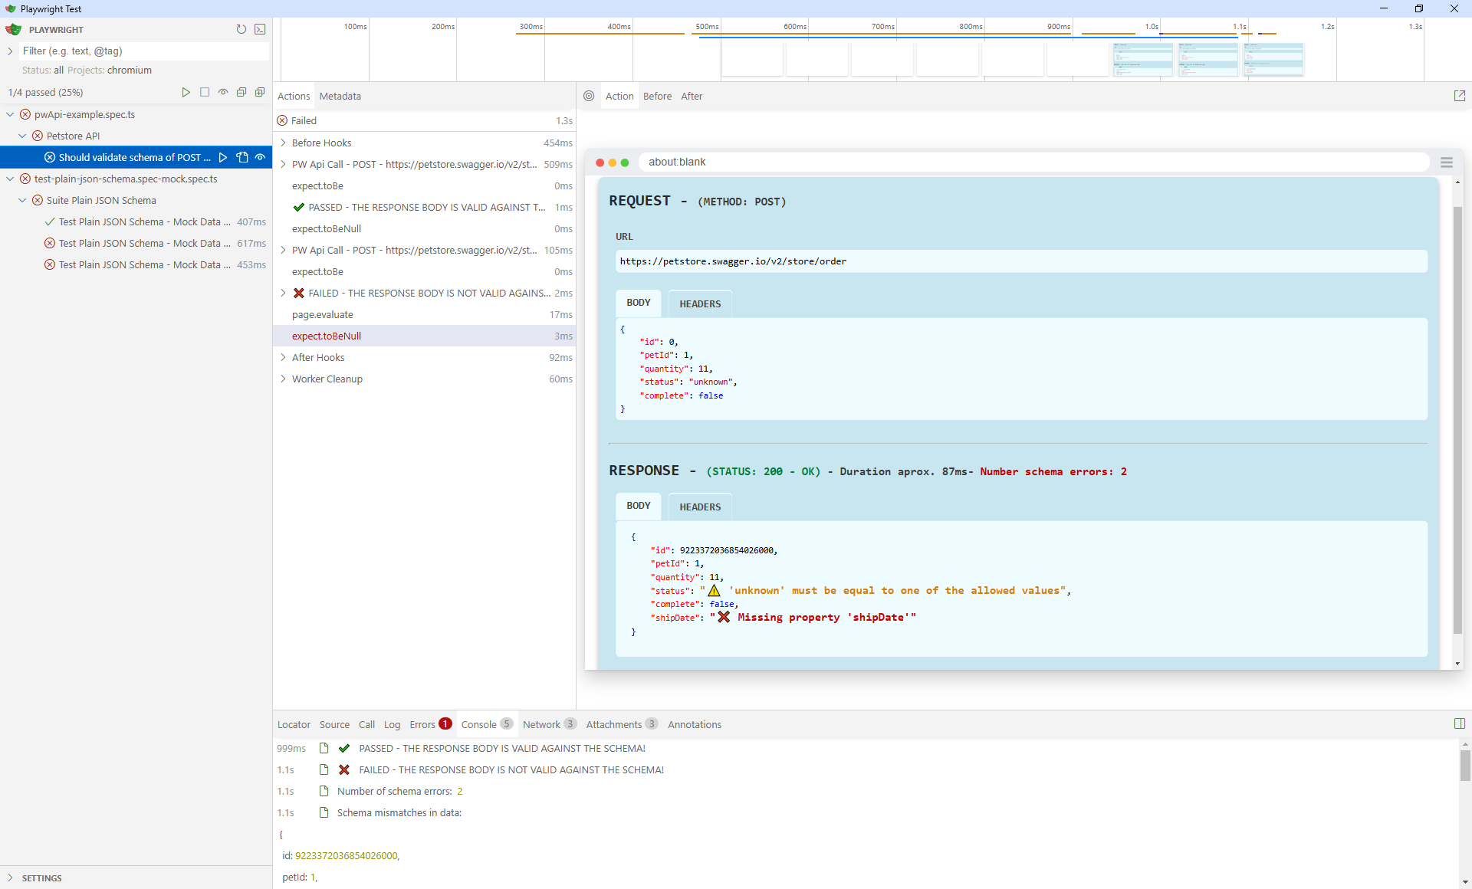1472x889 pixels.
Task: Toggle the split view sidebar icon
Action: click(1460, 723)
